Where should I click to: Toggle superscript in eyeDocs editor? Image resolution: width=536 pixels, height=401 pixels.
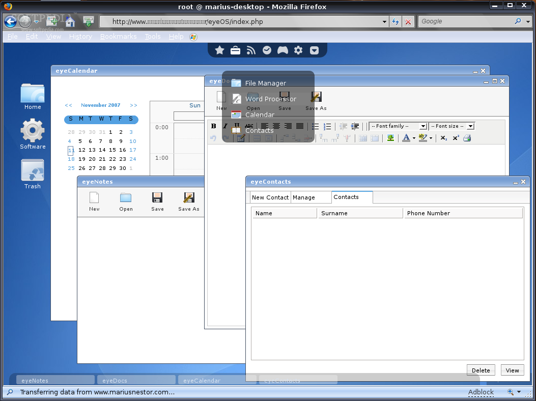(x=456, y=138)
